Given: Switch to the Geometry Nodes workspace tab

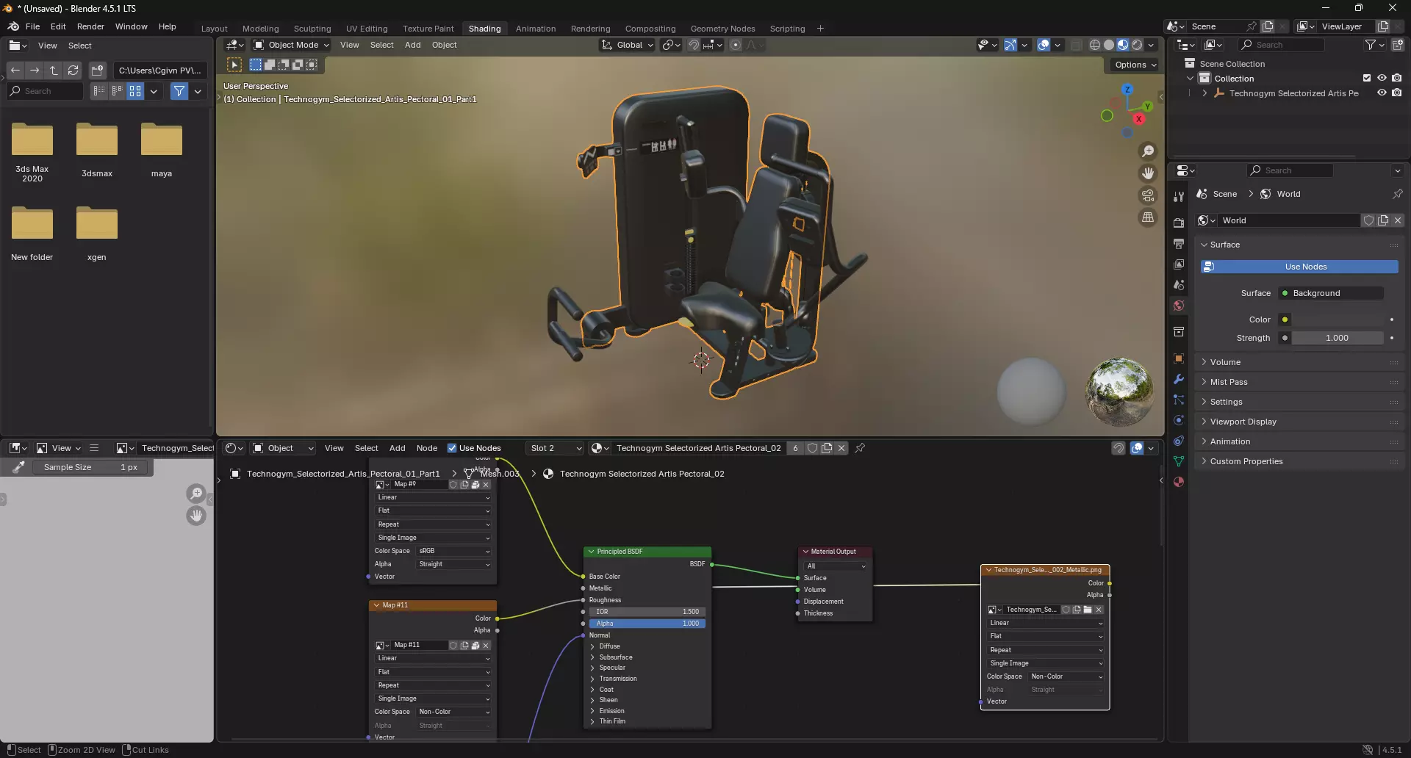Looking at the screenshot, I should point(722,29).
